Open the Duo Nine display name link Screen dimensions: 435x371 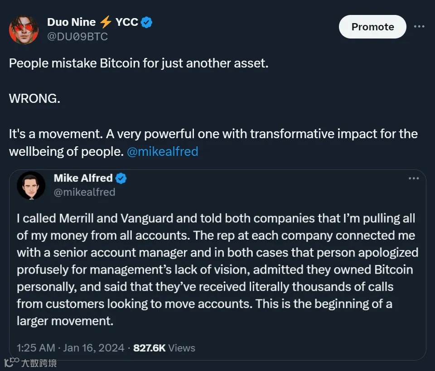[72, 22]
